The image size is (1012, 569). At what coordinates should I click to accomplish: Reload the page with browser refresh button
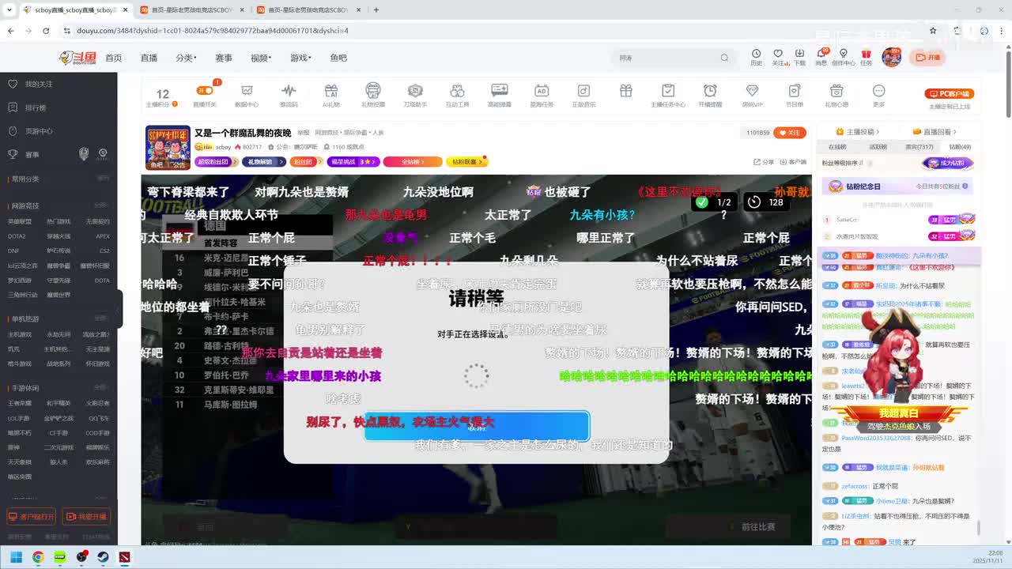coord(46,31)
